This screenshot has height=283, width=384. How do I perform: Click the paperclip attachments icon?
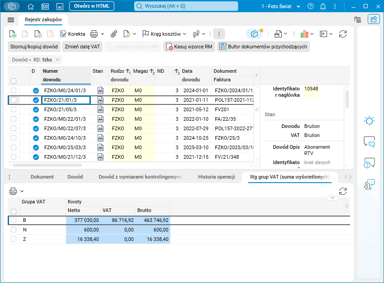[114, 34]
